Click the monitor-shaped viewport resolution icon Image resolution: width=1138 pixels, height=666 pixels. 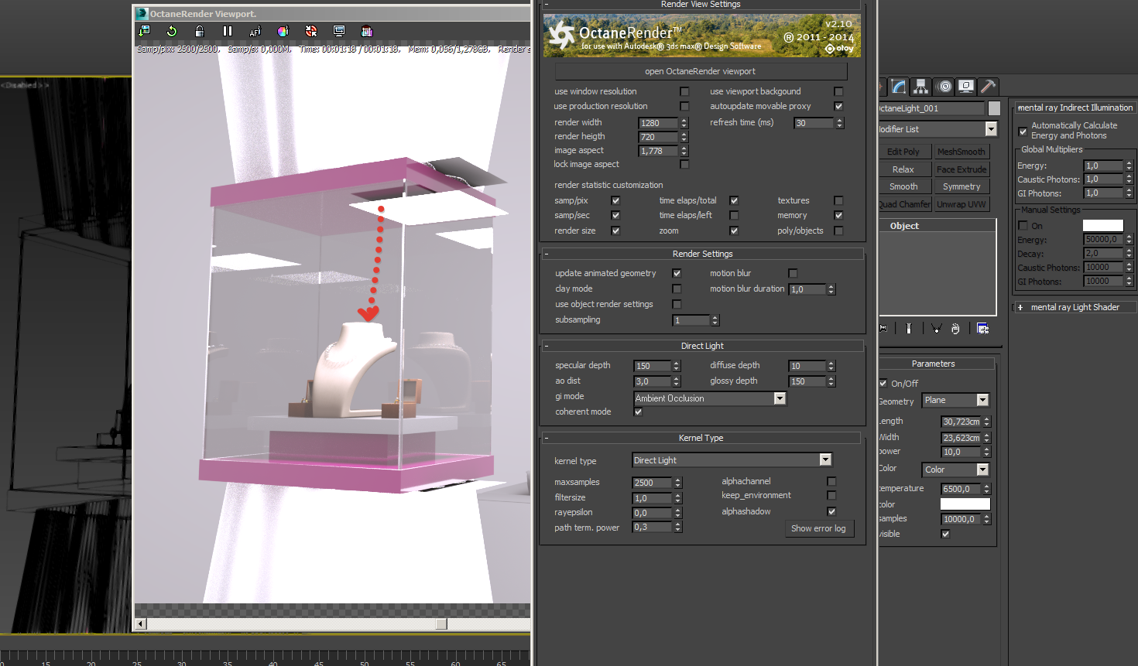click(x=339, y=31)
